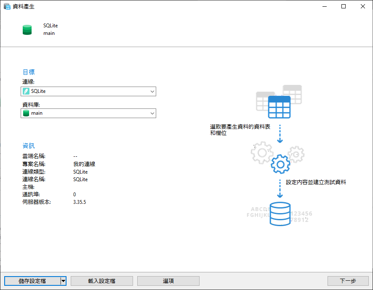Click the 載入設定檔 button

[x=101, y=281]
